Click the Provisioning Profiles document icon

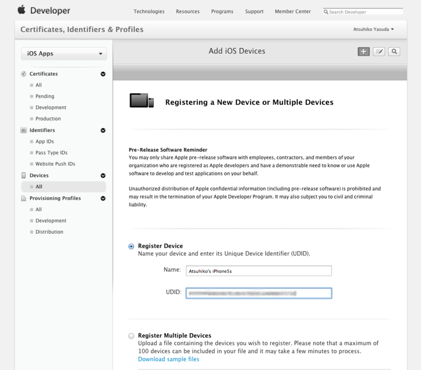coord(24,198)
